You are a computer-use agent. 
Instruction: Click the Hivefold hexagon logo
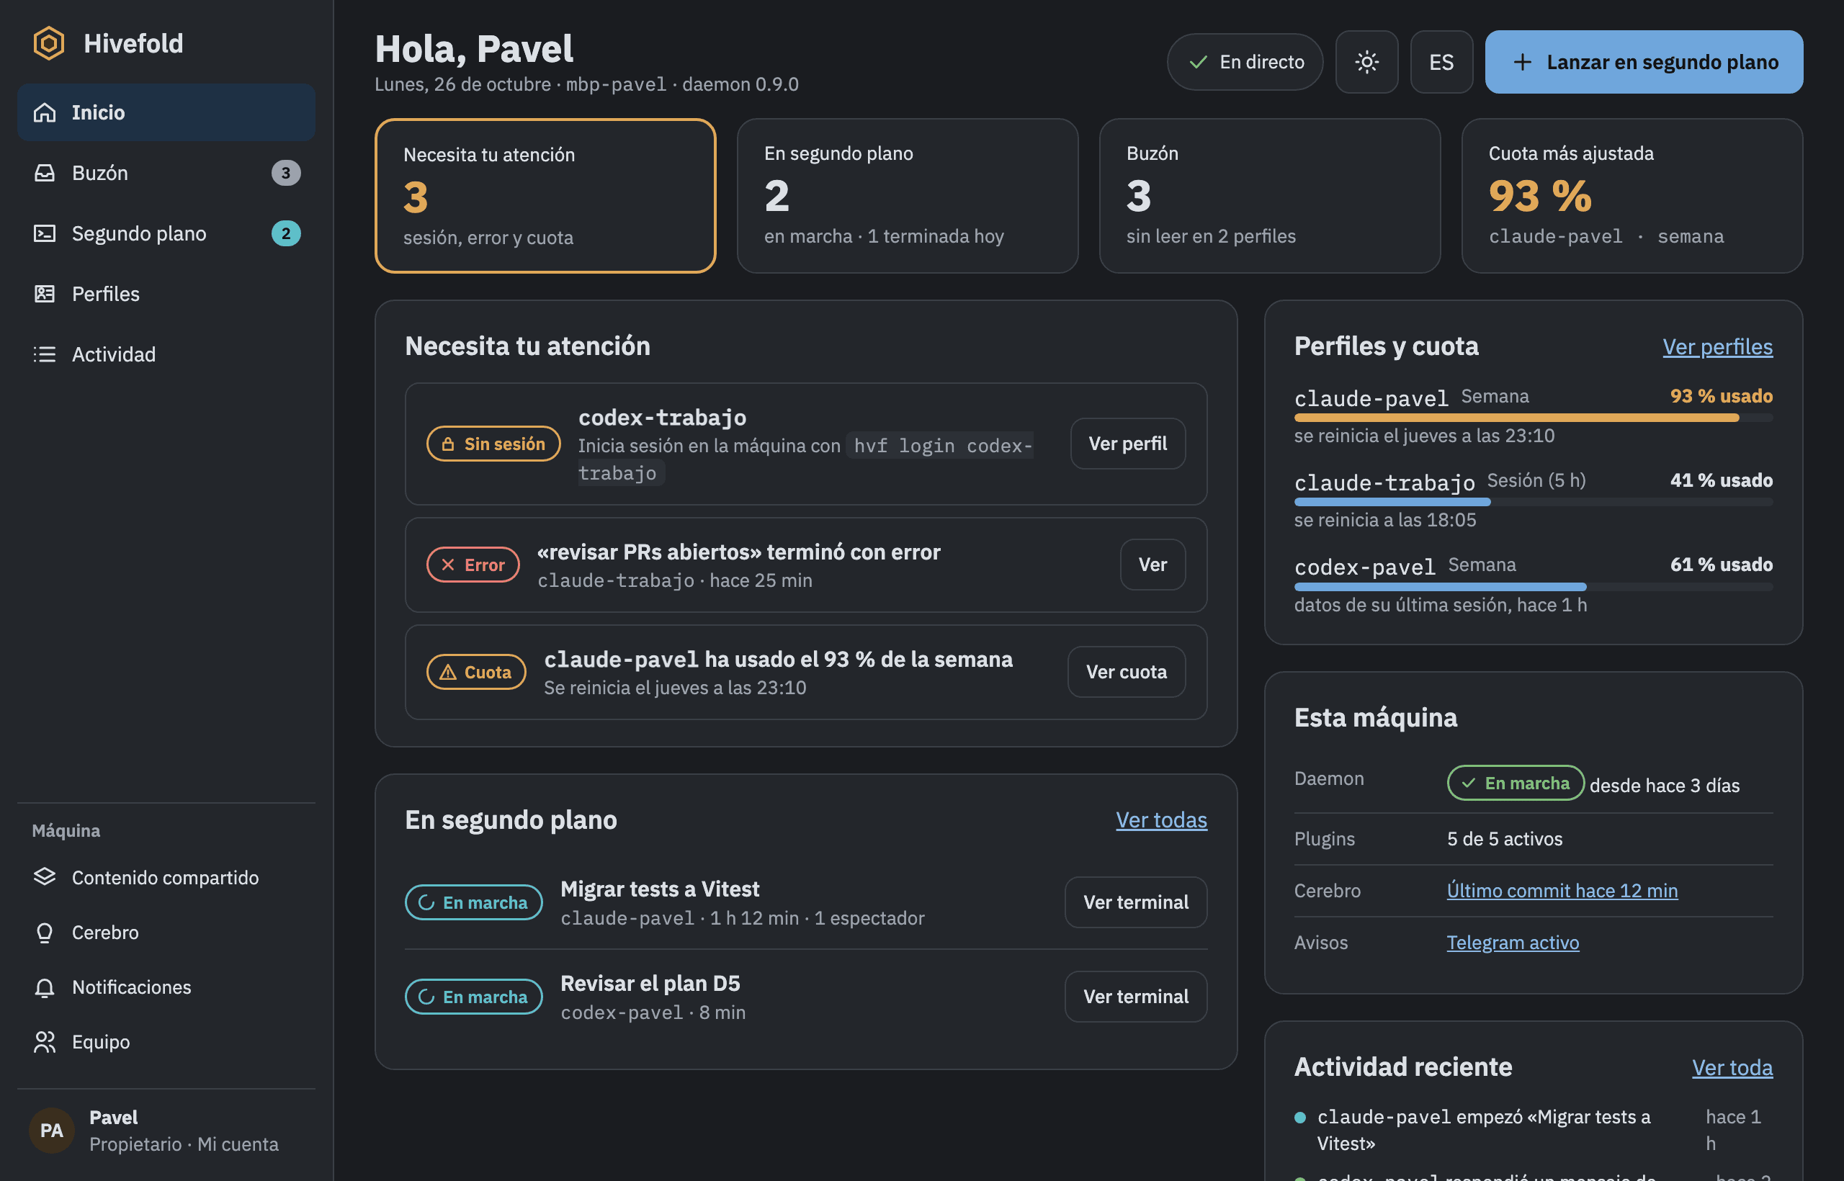coord(48,43)
